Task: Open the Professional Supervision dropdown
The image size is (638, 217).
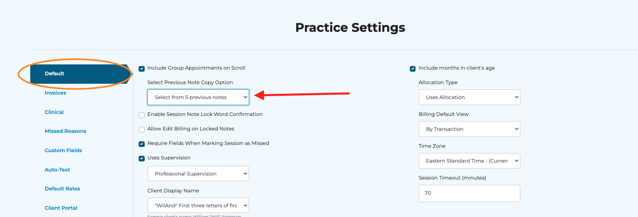Action: 198,174
